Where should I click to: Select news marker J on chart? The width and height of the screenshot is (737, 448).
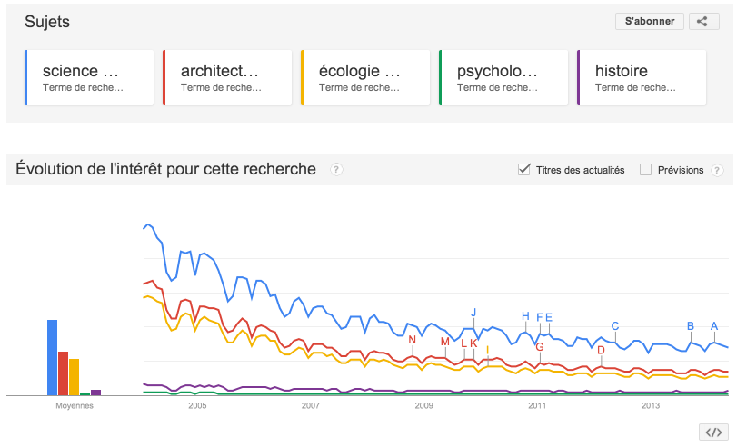point(473,313)
